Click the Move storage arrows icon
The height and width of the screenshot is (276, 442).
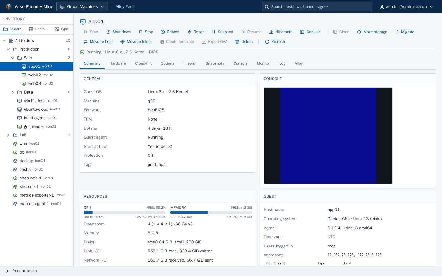click(359, 32)
